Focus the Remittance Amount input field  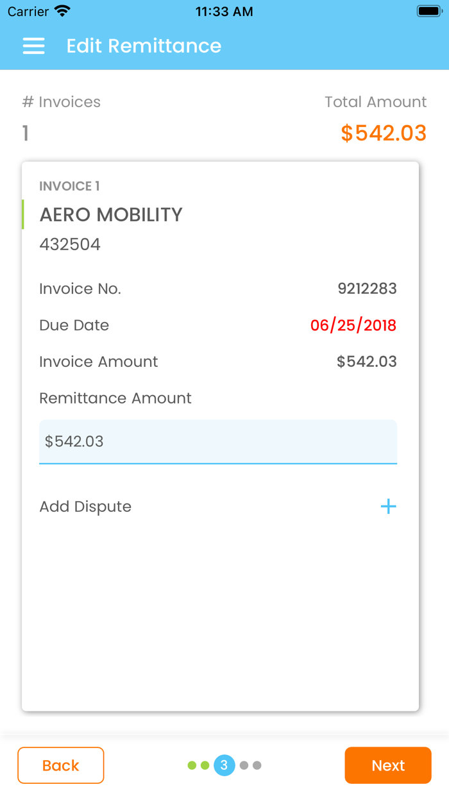pyautogui.click(x=218, y=441)
